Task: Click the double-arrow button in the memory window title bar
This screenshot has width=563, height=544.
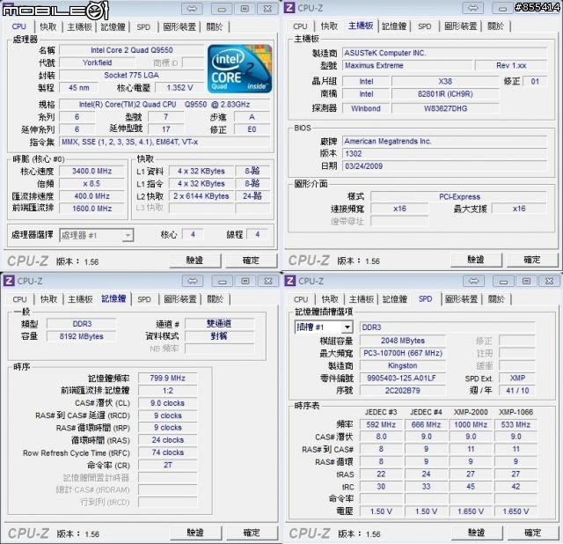Action: coord(193,281)
